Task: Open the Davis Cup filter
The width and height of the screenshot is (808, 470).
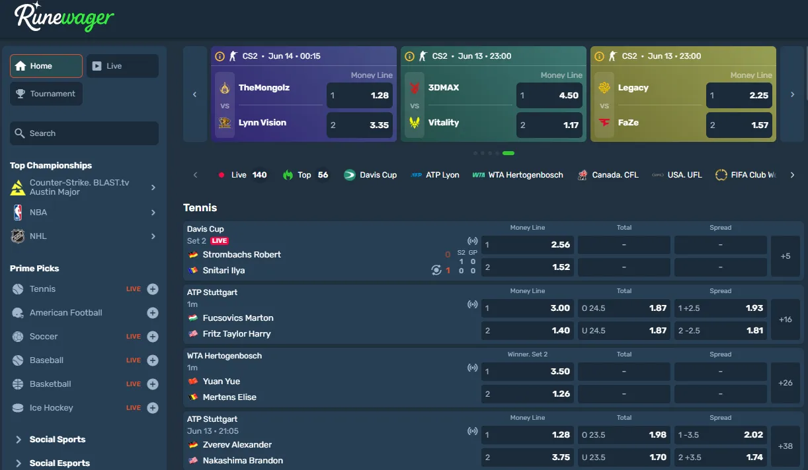Action: point(370,175)
